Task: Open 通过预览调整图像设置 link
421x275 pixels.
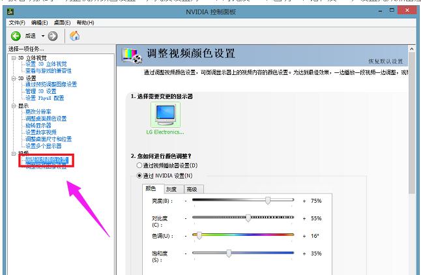Action: pyautogui.click(x=51, y=85)
